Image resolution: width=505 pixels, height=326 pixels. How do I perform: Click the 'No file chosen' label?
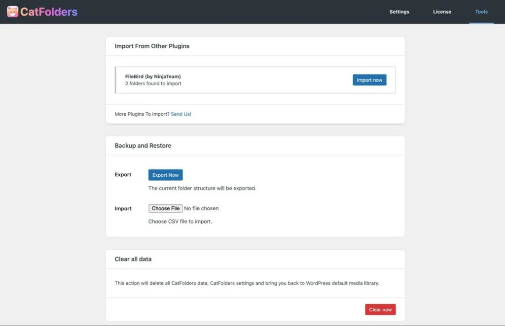pos(201,208)
